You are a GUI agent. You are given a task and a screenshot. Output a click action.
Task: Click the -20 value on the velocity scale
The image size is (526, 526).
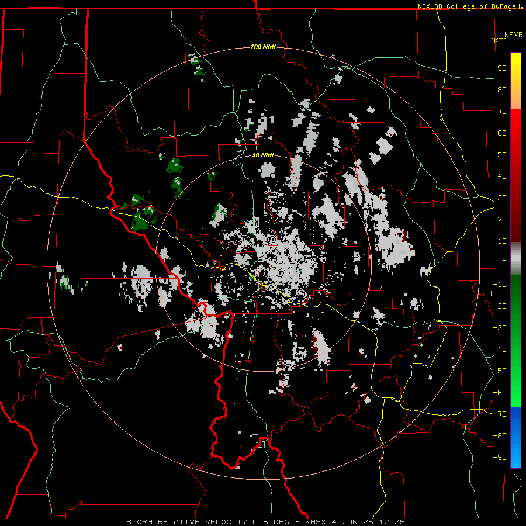click(x=500, y=306)
